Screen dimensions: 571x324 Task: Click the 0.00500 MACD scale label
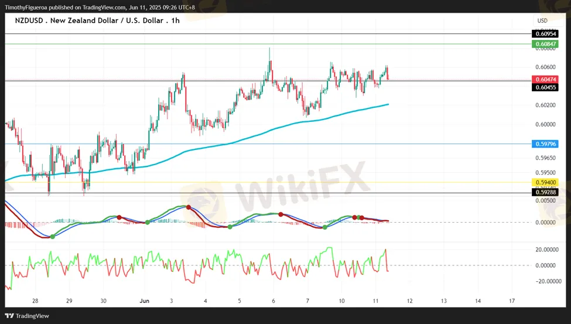(x=545, y=200)
